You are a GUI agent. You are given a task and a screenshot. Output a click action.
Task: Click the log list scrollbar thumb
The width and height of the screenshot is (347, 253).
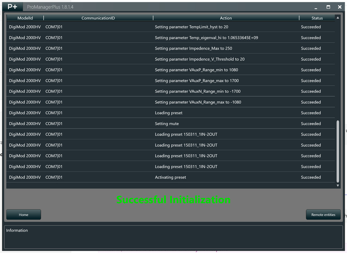click(x=338, y=151)
